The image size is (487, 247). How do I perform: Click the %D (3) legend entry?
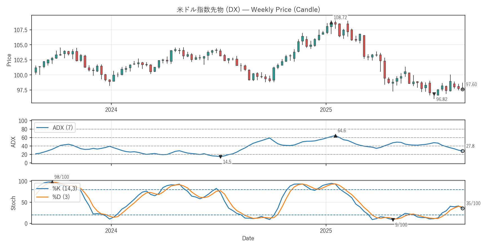click(x=53, y=197)
